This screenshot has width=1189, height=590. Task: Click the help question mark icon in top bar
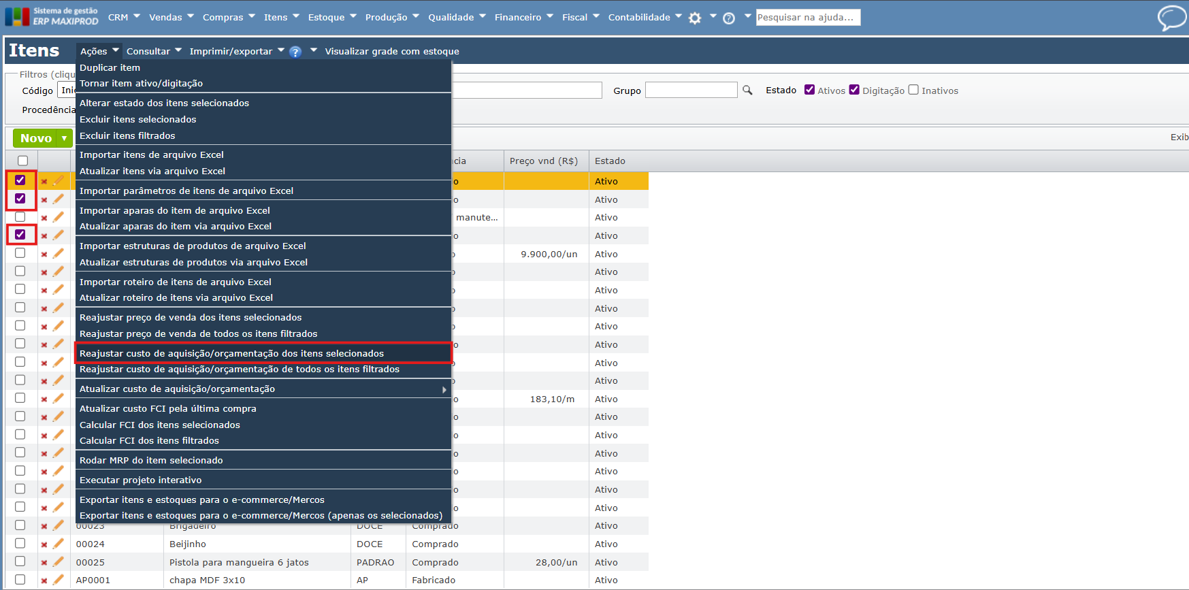click(729, 18)
